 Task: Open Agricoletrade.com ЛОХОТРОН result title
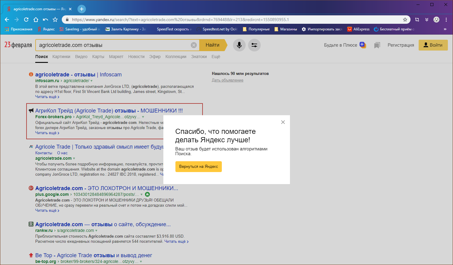pyautogui.click(x=107, y=188)
